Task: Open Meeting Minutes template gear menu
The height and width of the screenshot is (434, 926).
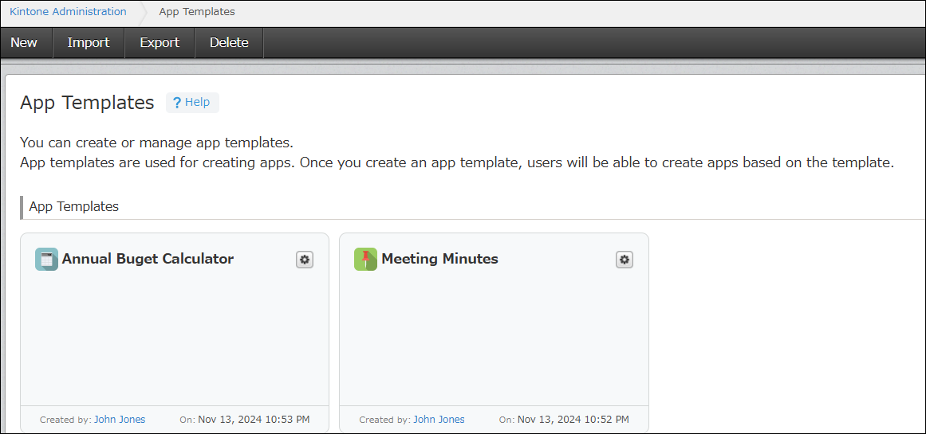Action: [x=625, y=260]
